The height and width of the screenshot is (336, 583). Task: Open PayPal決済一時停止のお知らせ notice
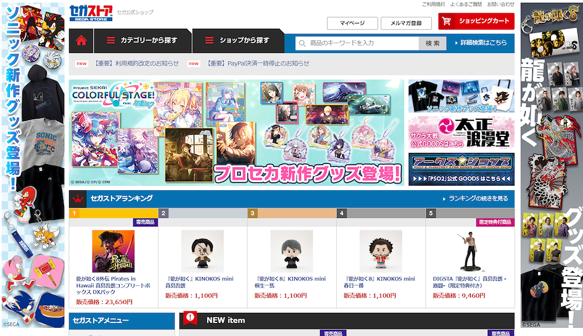pos(257,63)
